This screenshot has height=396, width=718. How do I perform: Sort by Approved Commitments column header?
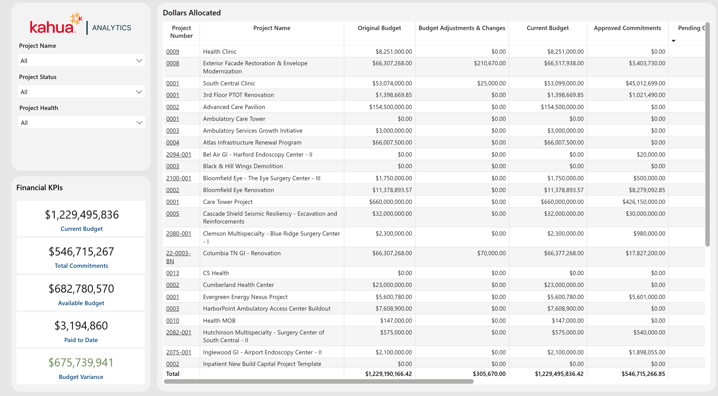pos(627,28)
